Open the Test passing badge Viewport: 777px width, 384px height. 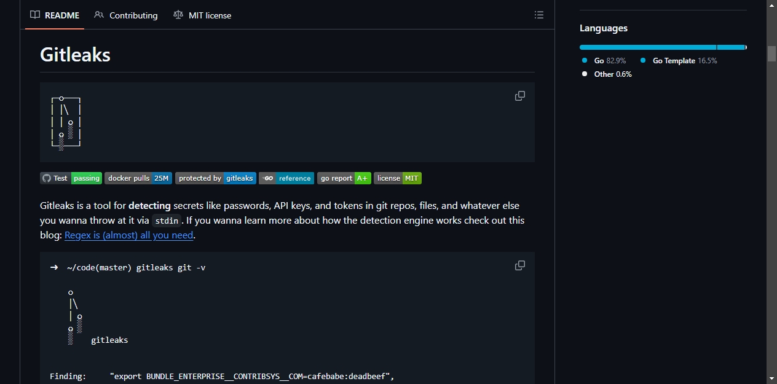click(x=71, y=178)
